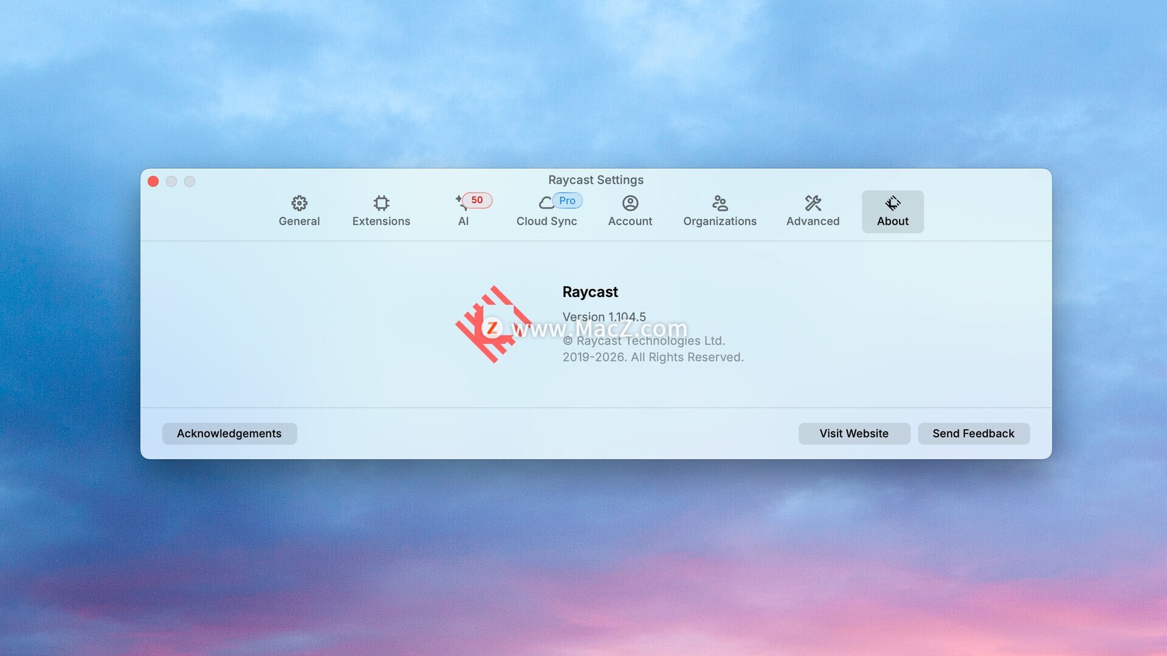
Task: Click the All Rights Reserved copyright line
Action: pos(653,357)
